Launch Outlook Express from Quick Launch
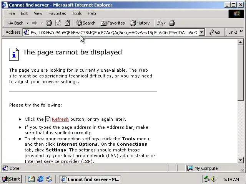 point(49,179)
